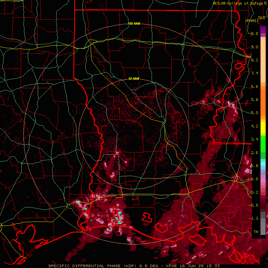The width and height of the screenshot is (268, 268).
Task: Click the 9.8 value on the color scale
Action: point(255,34)
